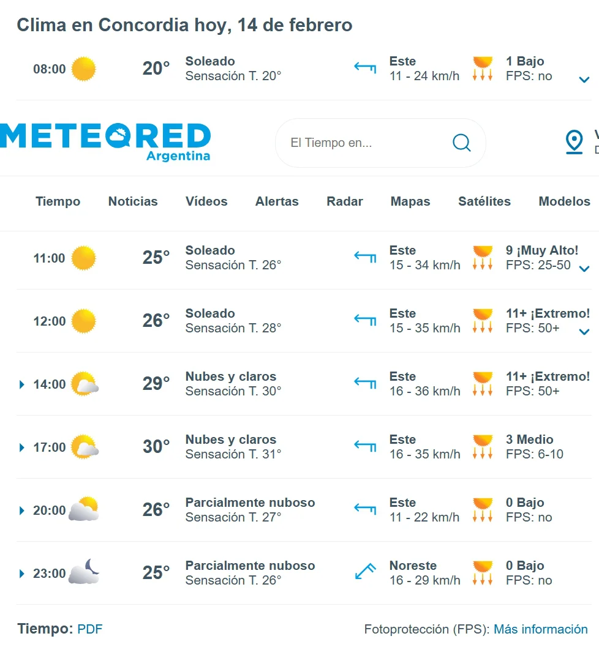Click partly cloudy icon at 14:00
Screen dimensions: 599x647
click(85, 384)
